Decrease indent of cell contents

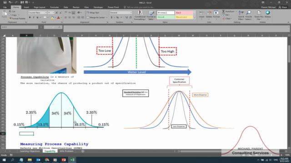[x=79, y=17]
